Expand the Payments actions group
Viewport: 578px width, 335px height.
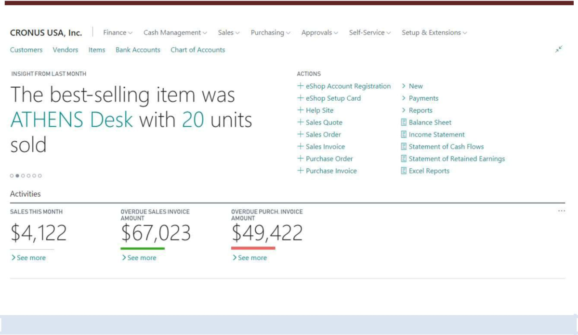(420, 98)
